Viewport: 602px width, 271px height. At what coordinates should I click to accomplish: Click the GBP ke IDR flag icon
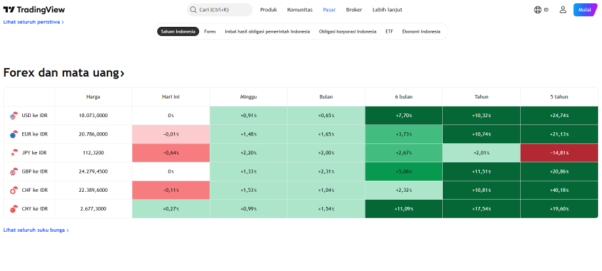click(14, 172)
